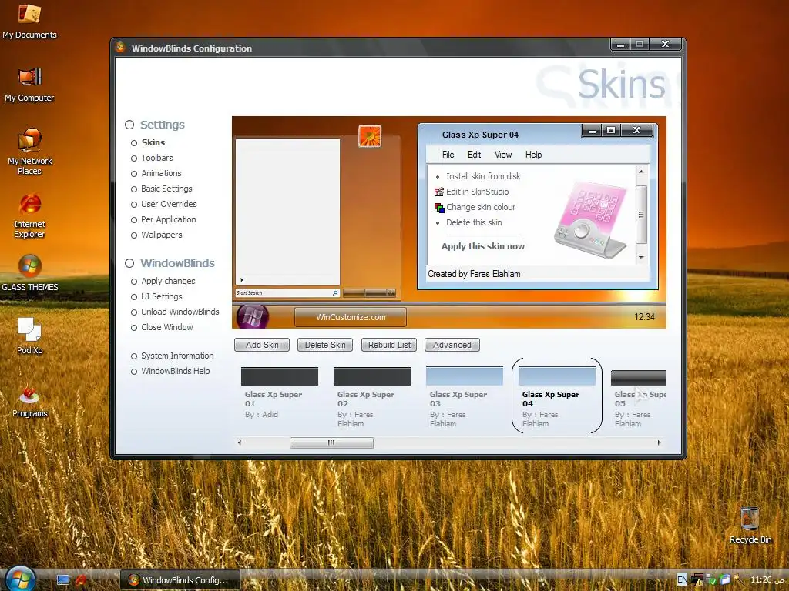Click the Delete this skin link
The width and height of the screenshot is (789, 591).
tap(474, 222)
